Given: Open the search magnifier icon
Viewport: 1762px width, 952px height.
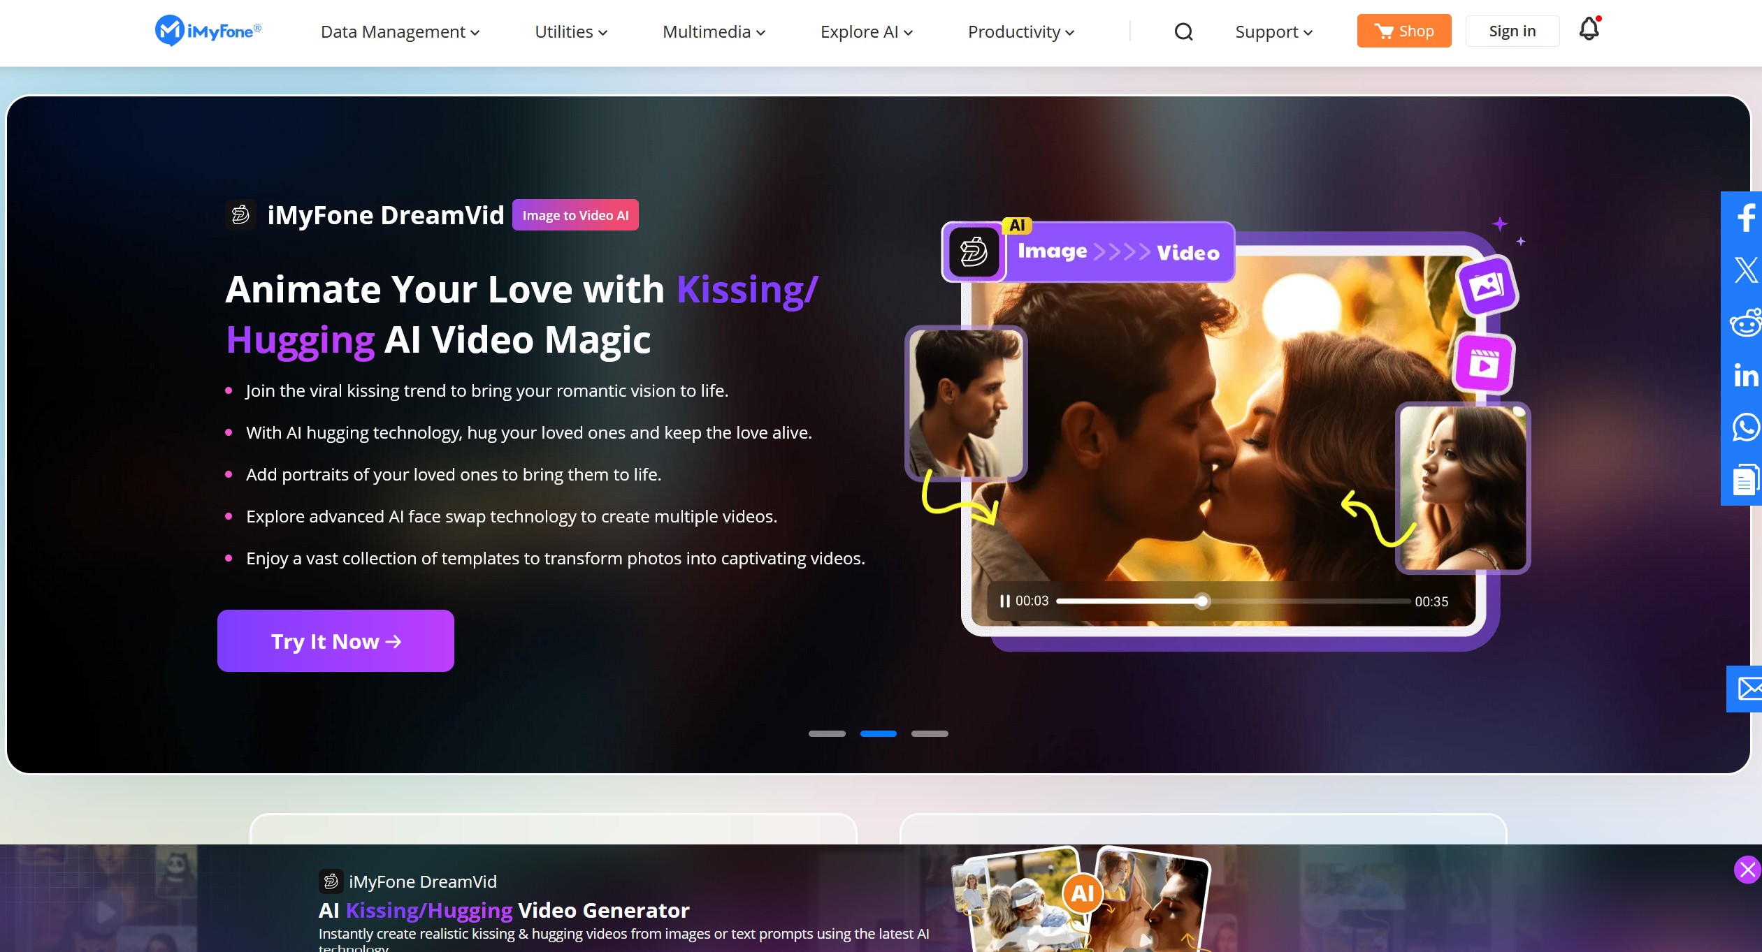Looking at the screenshot, I should (x=1183, y=31).
